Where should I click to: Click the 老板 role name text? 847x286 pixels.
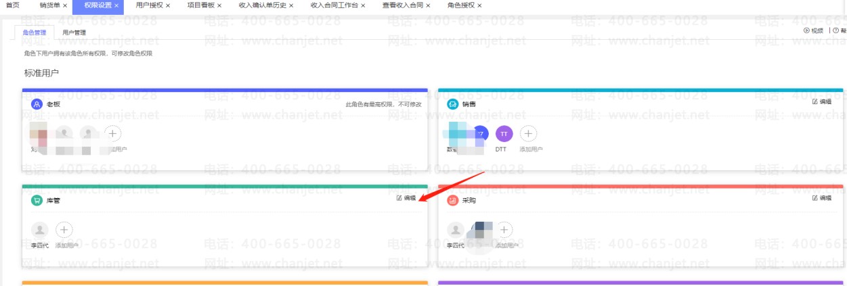[53, 104]
